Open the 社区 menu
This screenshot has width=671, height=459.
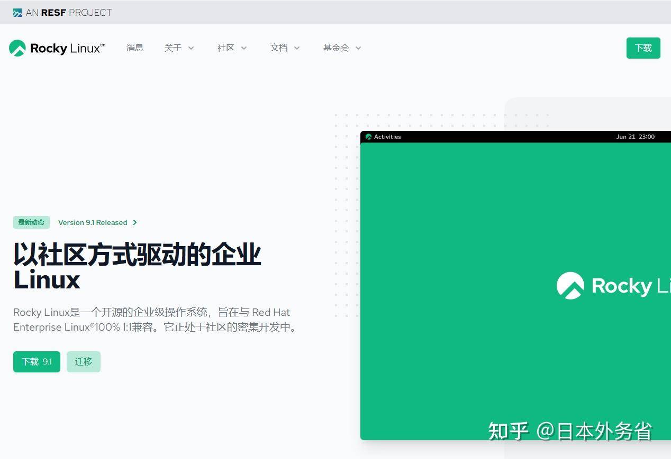226,48
